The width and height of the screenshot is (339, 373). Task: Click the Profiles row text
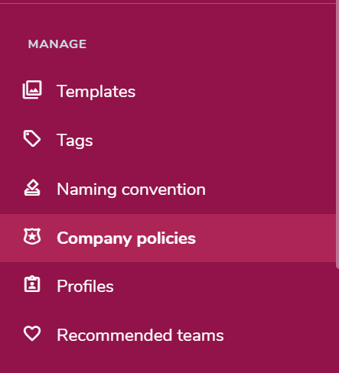tap(85, 286)
